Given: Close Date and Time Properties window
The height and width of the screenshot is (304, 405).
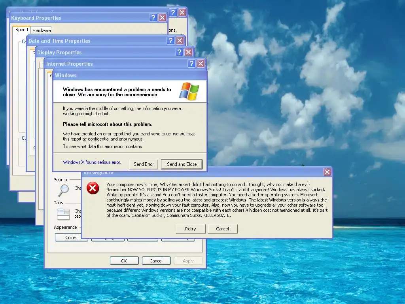Looking at the screenshot, I should point(180,41).
